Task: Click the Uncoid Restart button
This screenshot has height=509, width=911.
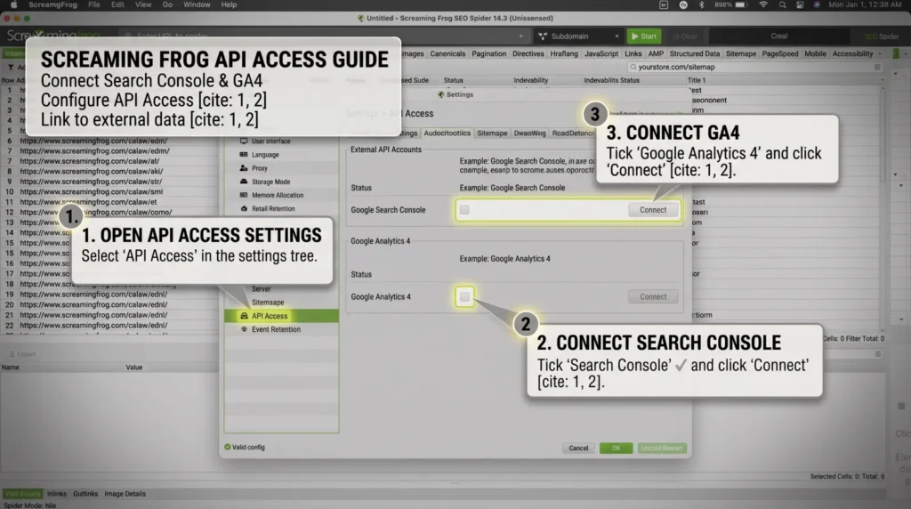Action: point(661,448)
